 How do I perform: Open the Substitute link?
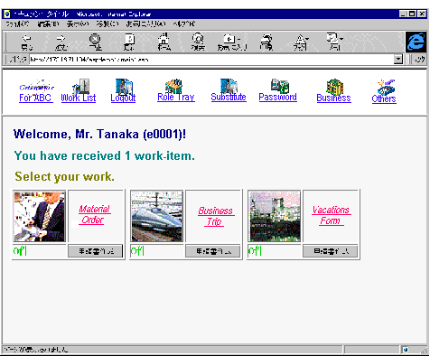pos(229,97)
